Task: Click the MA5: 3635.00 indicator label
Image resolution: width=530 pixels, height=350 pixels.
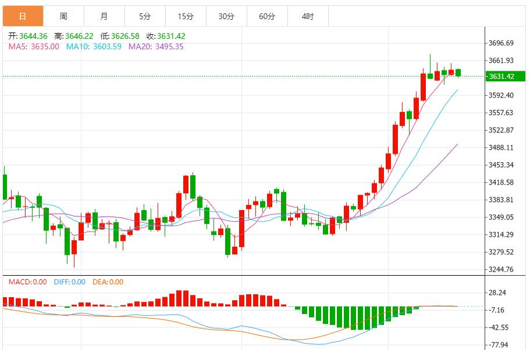Action: 34,46
